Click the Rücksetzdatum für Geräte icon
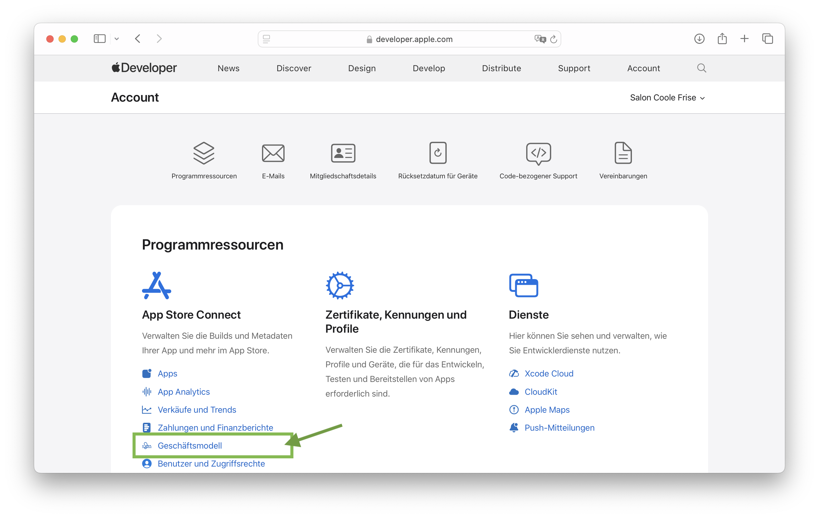The width and height of the screenshot is (819, 518). 438,153
